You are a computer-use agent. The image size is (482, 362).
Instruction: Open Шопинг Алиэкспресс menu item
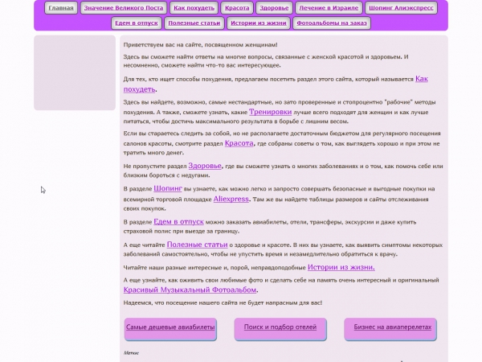click(401, 8)
